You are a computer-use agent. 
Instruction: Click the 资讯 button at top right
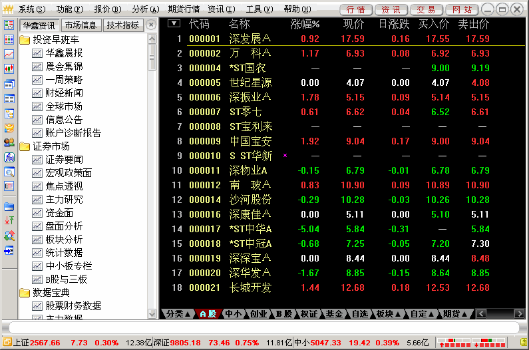[x=391, y=9]
